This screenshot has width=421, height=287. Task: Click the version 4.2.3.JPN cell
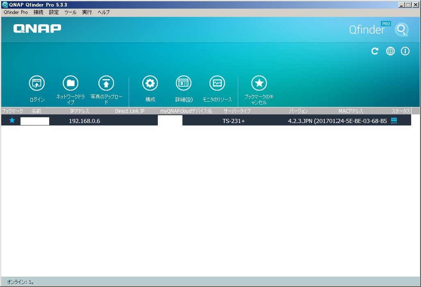point(312,121)
